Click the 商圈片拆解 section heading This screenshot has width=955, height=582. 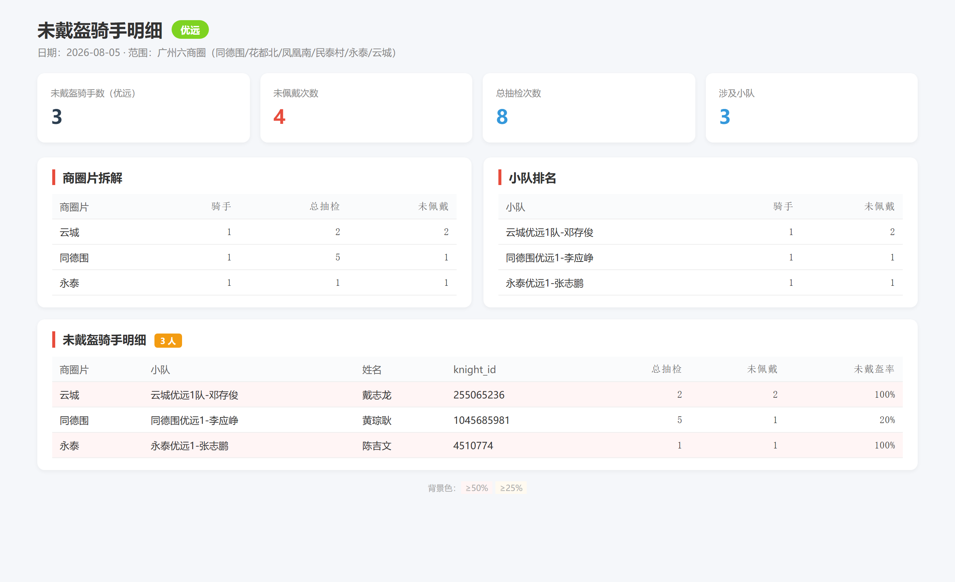coord(92,178)
